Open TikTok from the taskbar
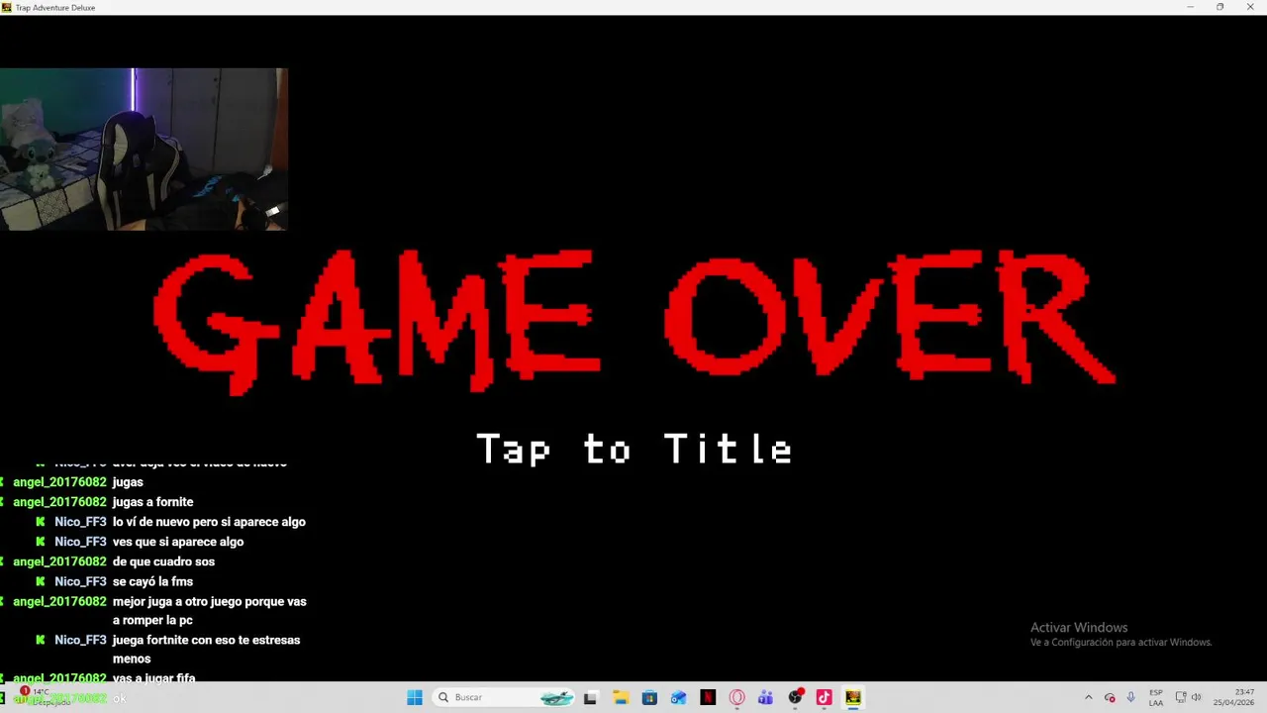This screenshot has width=1267, height=713. coord(824,697)
